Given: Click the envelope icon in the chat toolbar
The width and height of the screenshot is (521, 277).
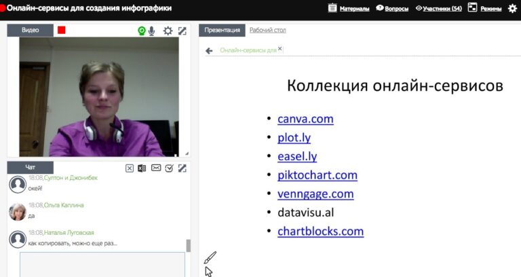Looking at the screenshot, I should click(156, 168).
